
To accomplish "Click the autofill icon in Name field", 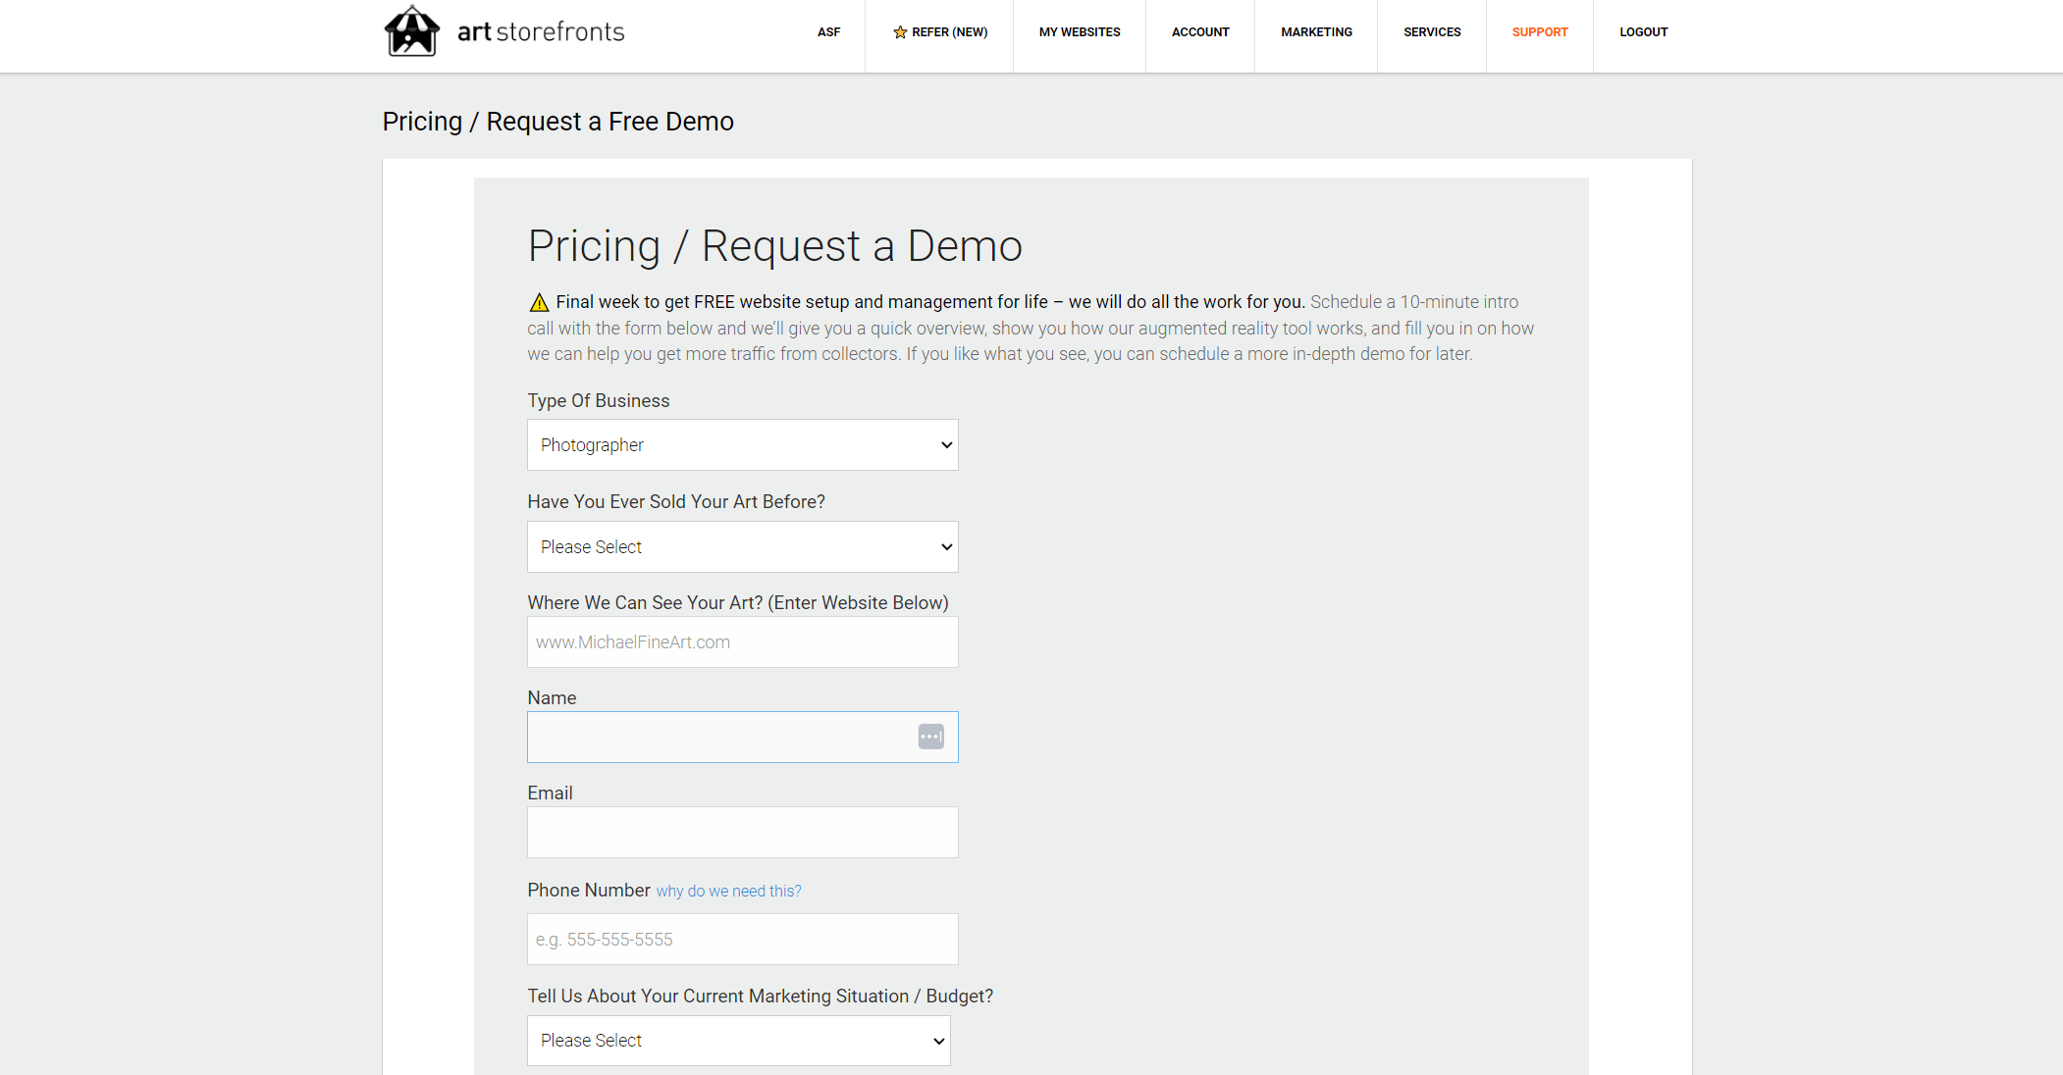I will pos(930,737).
